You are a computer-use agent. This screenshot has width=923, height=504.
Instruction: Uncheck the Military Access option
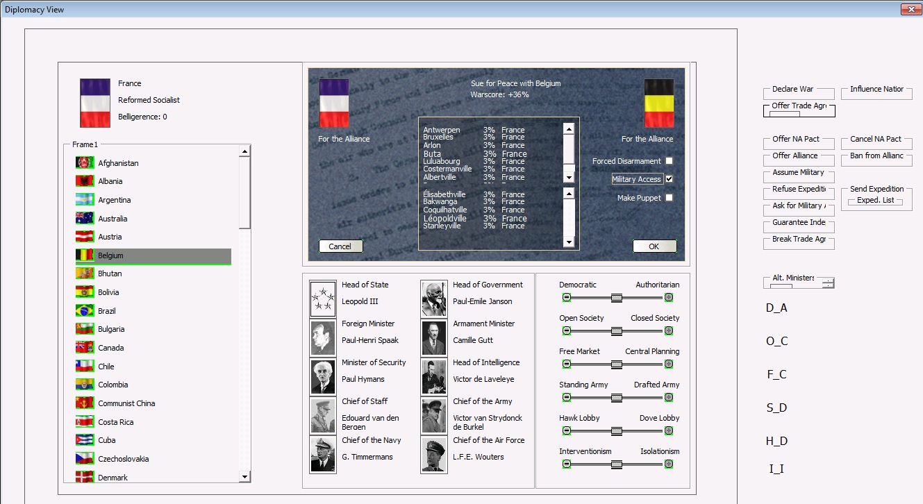[x=669, y=178]
